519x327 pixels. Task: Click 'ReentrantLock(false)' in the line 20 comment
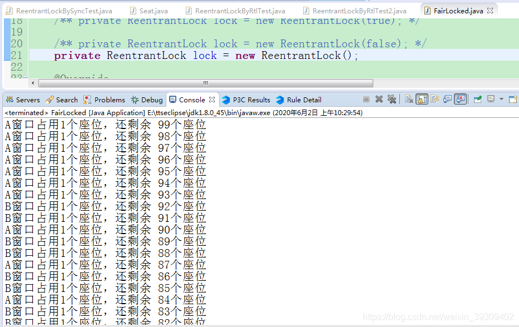(340, 44)
